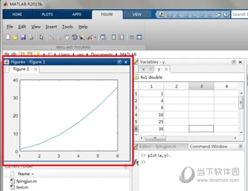Click the Hide Plot Tools icon
The image size is (248, 191).
[132, 37]
